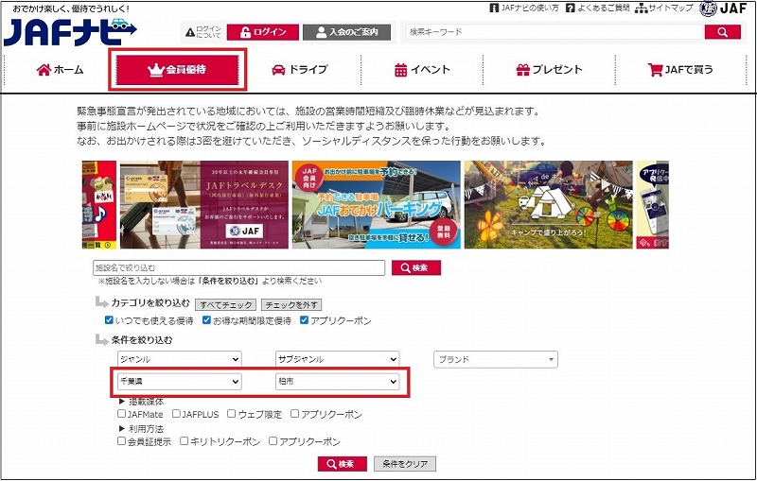This screenshot has height=481, width=757.
Task: Check the JAFMate checkbox
Action: pos(122,414)
